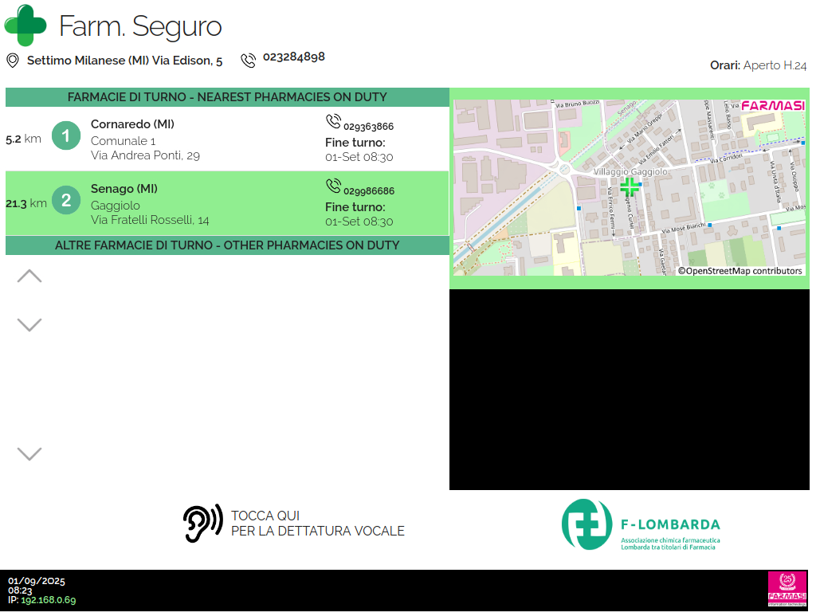Click the Farmasi watermark on the map
816x612 pixels.
pyautogui.click(x=772, y=106)
